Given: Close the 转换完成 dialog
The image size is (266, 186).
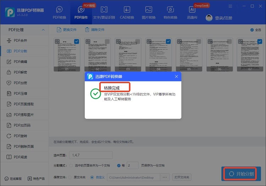Looking at the screenshot, I should (x=176, y=77).
